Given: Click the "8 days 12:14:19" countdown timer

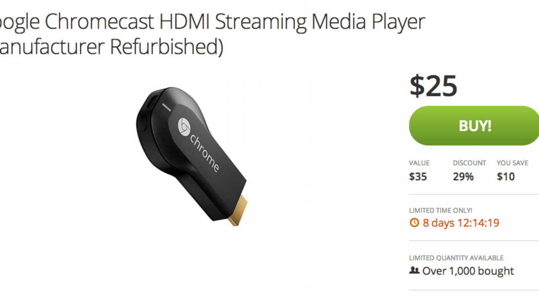Looking at the screenshot, I should 461,223.
